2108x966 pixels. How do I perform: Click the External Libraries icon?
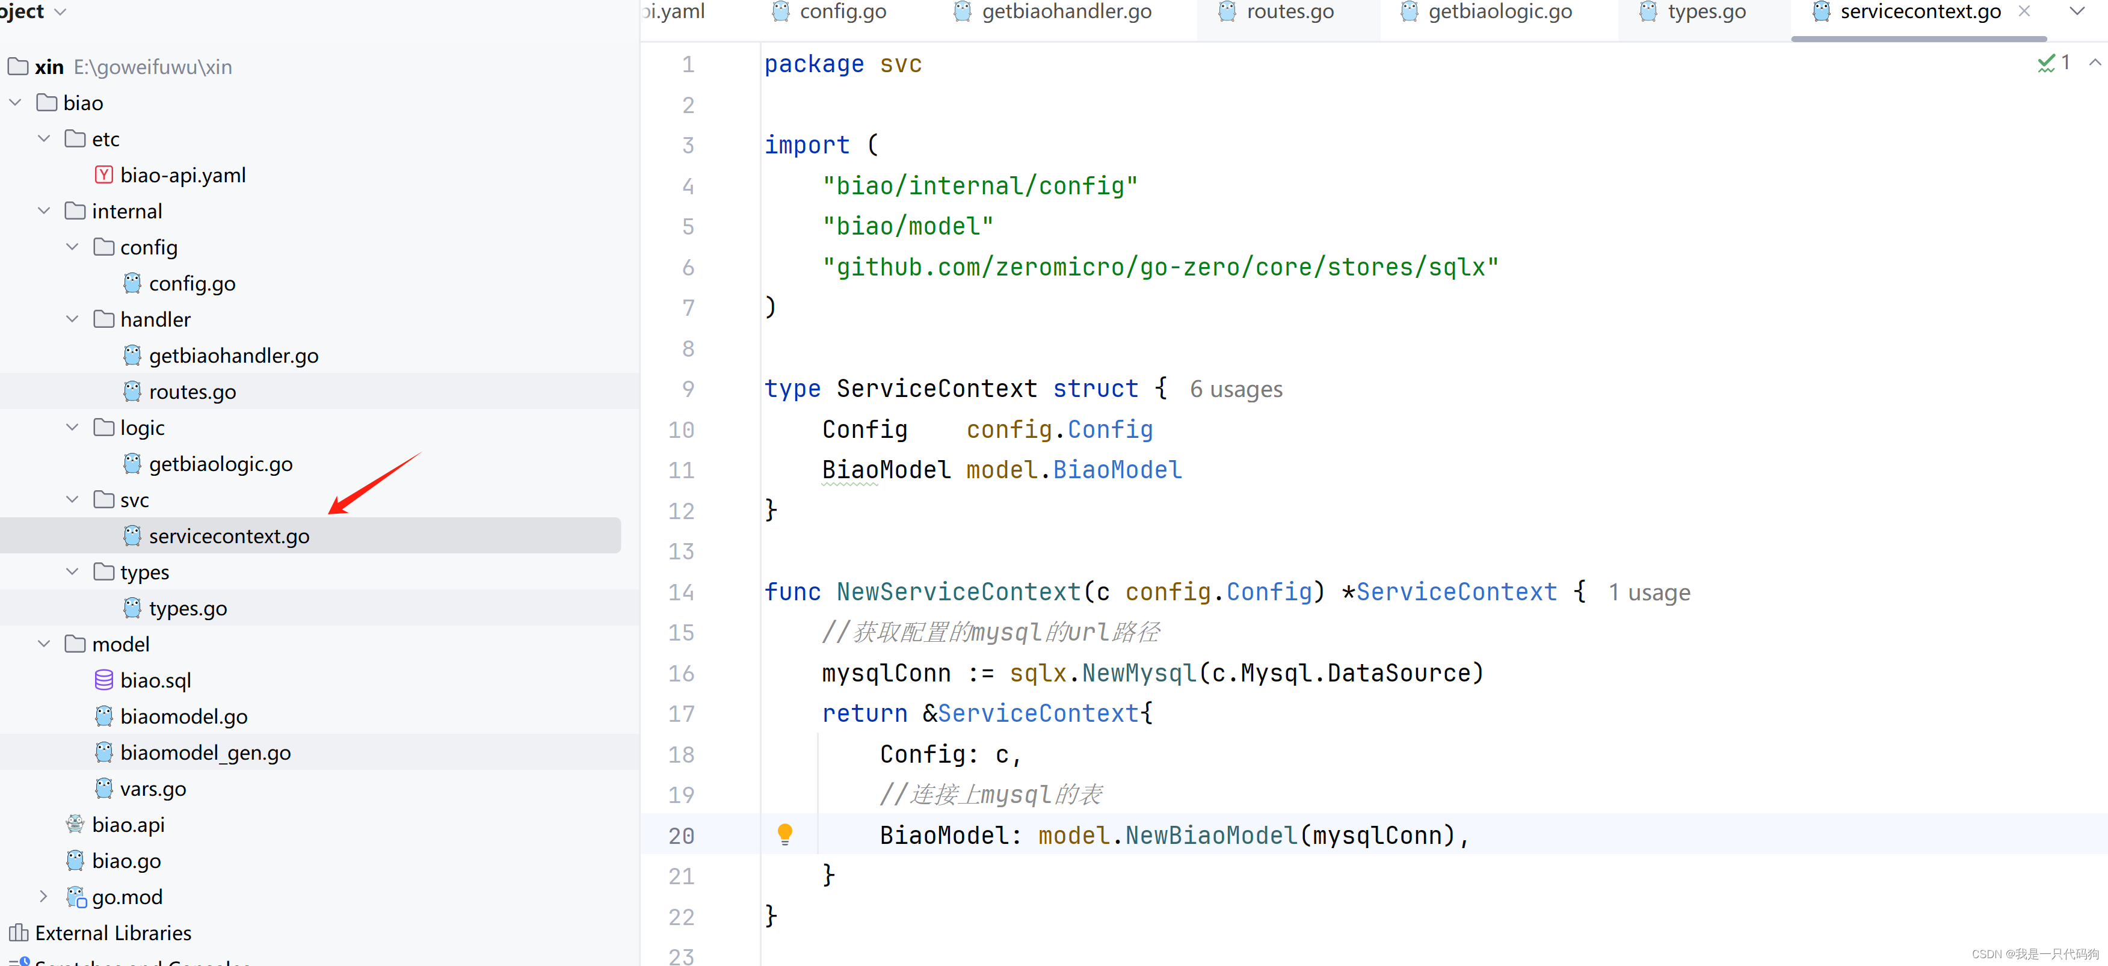[x=18, y=932]
